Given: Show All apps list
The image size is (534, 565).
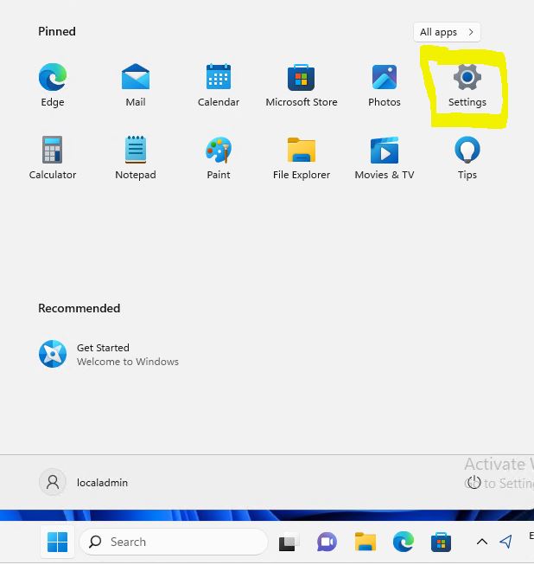Looking at the screenshot, I should (447, 32).
